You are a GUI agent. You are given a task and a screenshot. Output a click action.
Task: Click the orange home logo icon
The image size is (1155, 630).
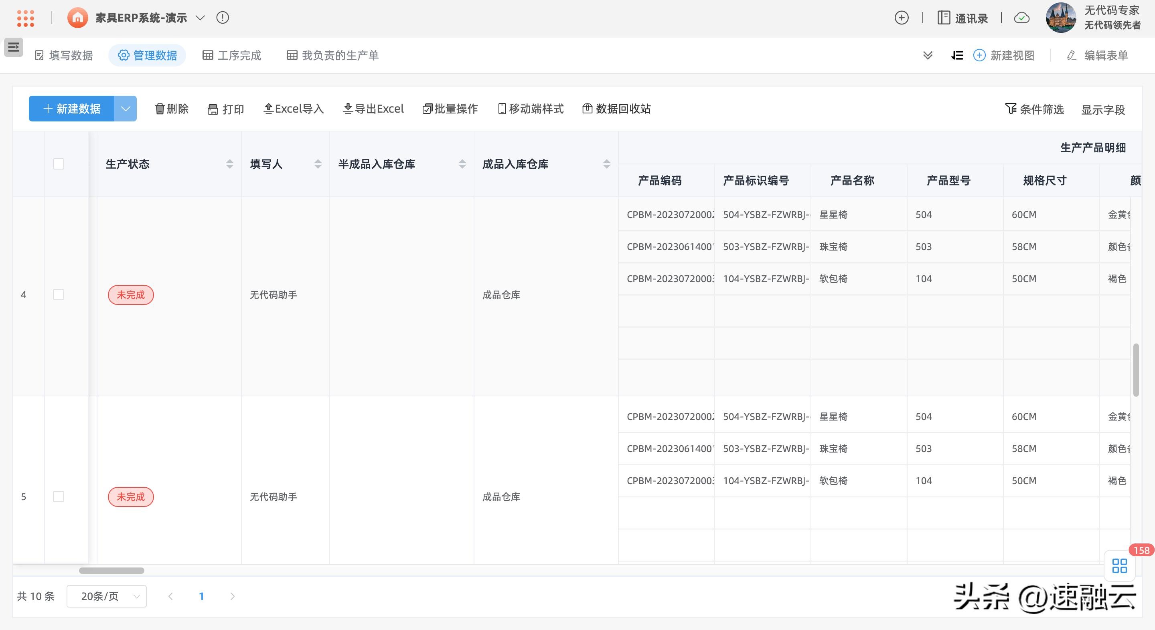[77, 18]
